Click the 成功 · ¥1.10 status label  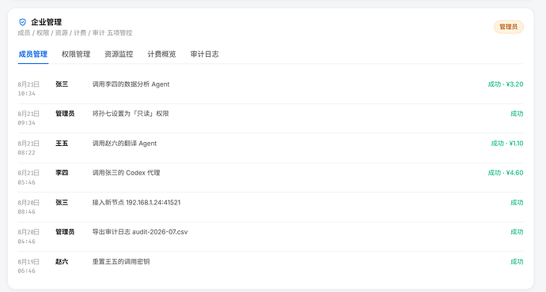pyautogui.click(x=507, y=144)
